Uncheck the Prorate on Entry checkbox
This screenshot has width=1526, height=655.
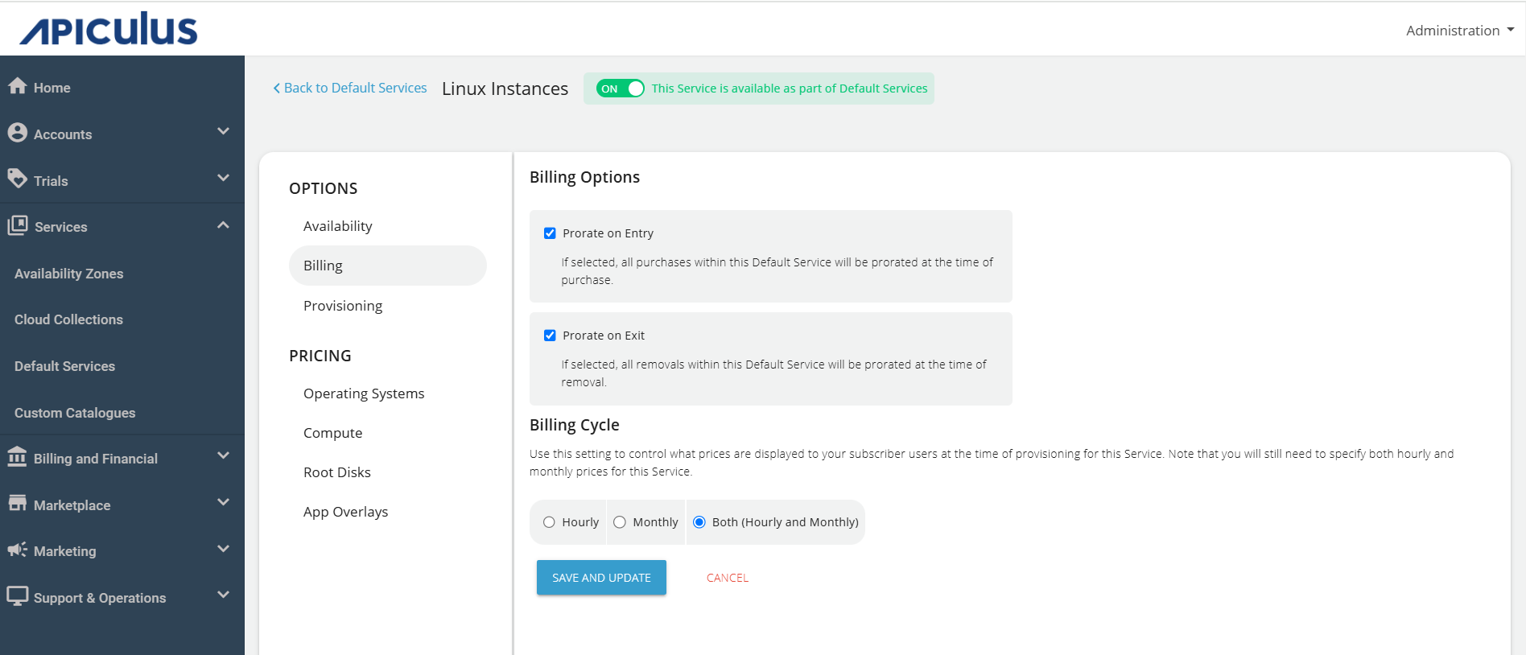[550, 233]
